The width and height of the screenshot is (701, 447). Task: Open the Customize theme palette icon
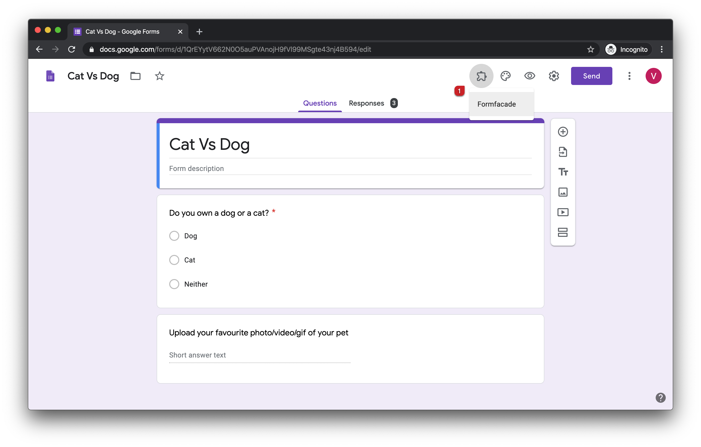tap(505, 76)
